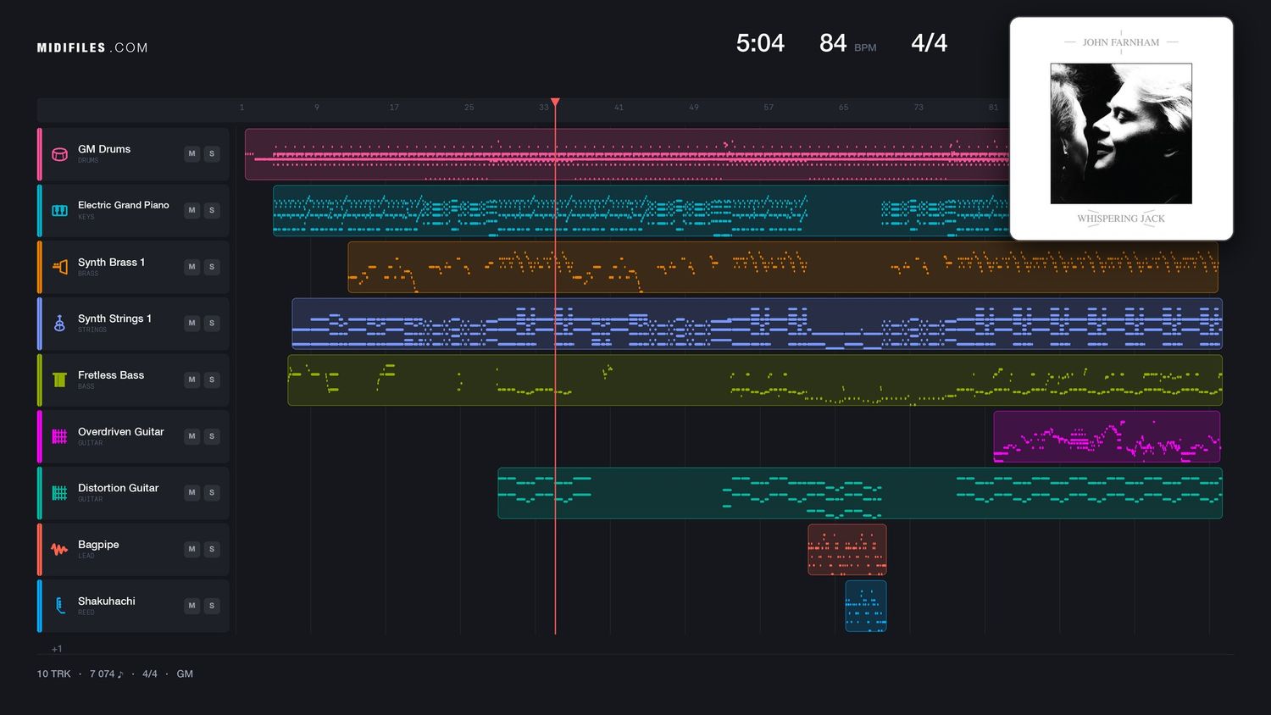Jump to bar 17 on the ruler

(394, 108)
